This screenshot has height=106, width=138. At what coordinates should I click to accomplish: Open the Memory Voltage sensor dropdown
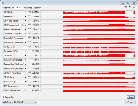(x=26, y=82)
